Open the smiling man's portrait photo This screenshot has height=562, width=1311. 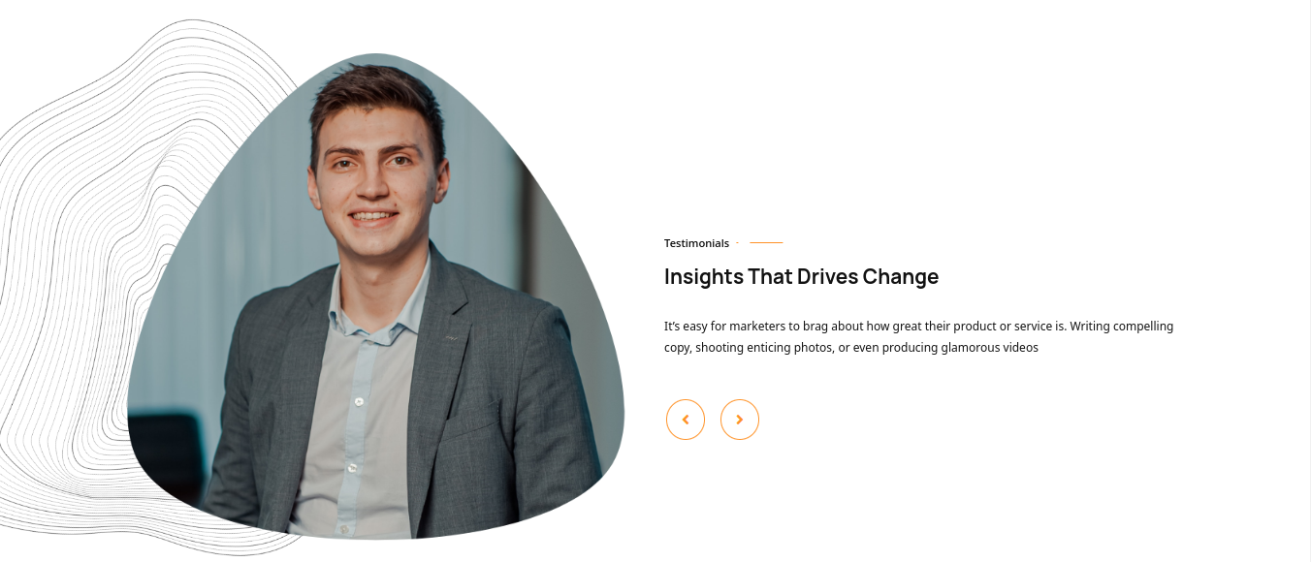376,297
